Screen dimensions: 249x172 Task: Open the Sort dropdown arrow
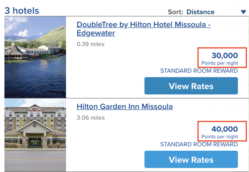(x=243, y=12)
